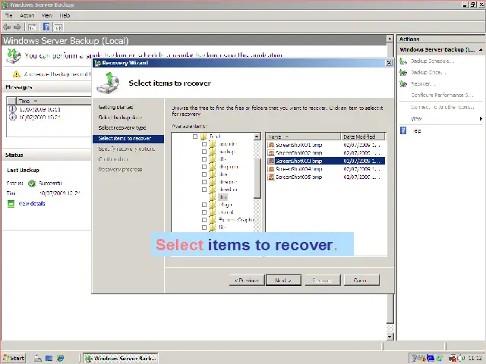Click the highlighted folder in the tree
Screen dimensions: 486x364
coord(222,197)
